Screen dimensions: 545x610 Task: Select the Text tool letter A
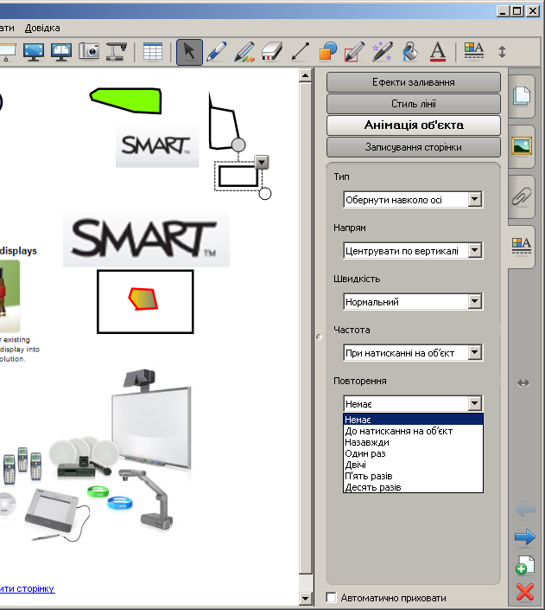click(438, 52)
